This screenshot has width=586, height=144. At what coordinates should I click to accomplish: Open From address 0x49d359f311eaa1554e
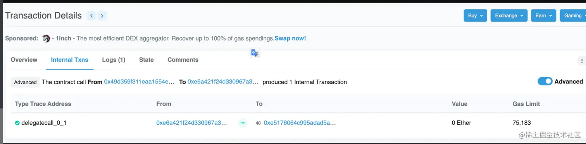pyautogui.click(x=140, y=82)
